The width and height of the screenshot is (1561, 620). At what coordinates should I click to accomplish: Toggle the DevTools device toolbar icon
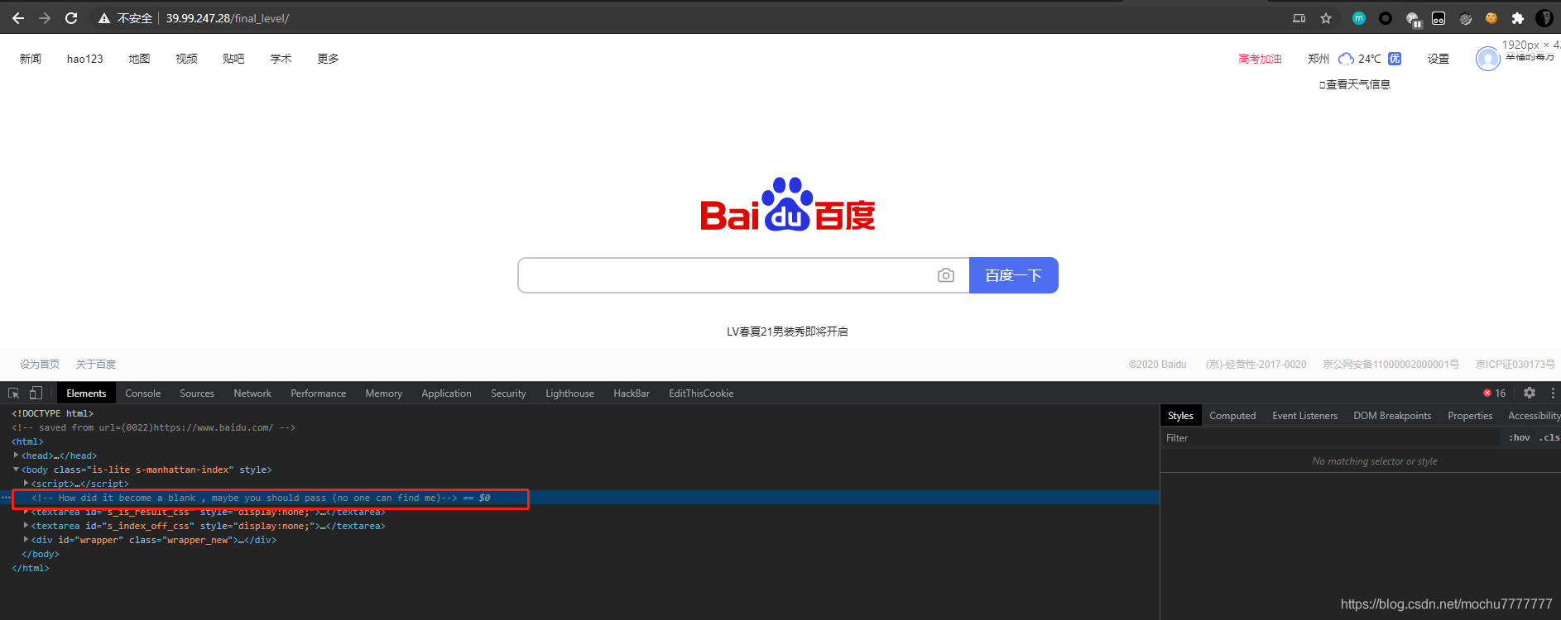point(36,393)
